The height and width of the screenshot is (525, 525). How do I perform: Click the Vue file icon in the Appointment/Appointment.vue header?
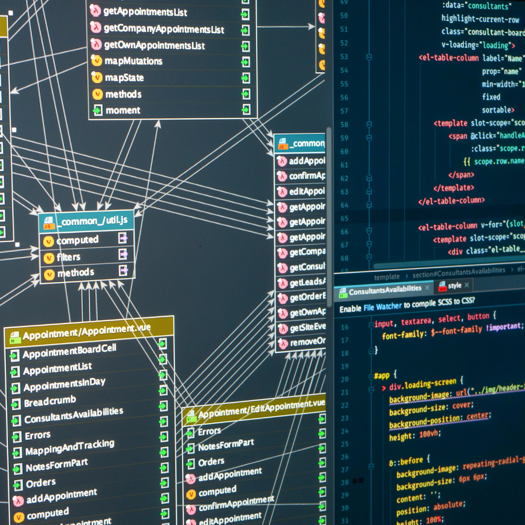click(x=15, y=336)
